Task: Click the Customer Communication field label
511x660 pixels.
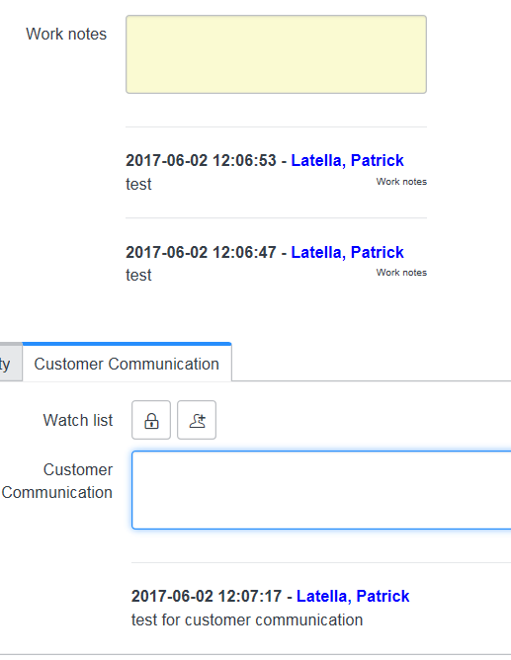Action: point(57,481)
